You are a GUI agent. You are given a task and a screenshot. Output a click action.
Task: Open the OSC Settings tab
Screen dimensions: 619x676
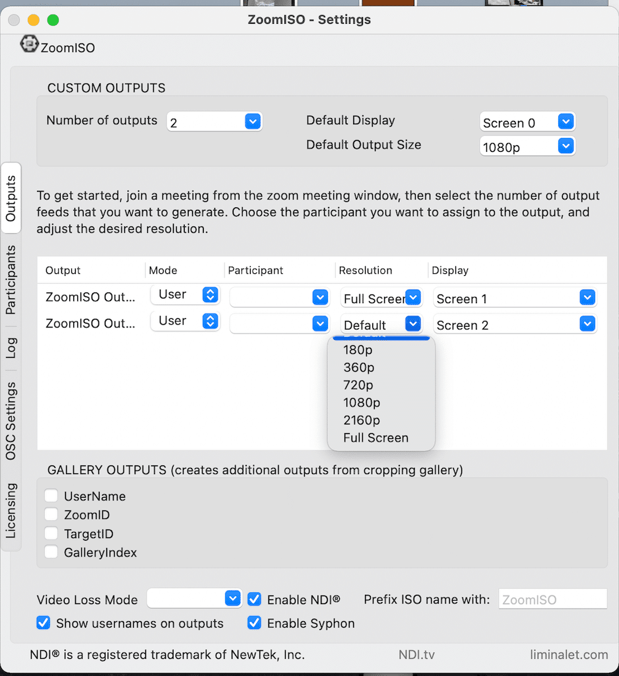click(11, 421)
